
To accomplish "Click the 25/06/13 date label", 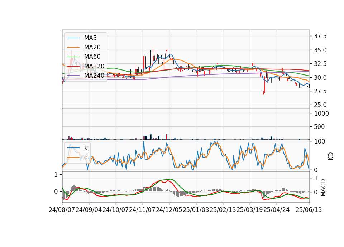I will pos(309,210).
